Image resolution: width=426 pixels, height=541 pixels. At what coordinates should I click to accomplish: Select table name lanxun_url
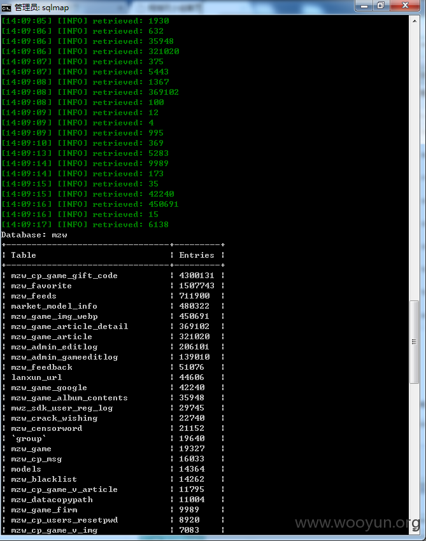tap(36, 377)
